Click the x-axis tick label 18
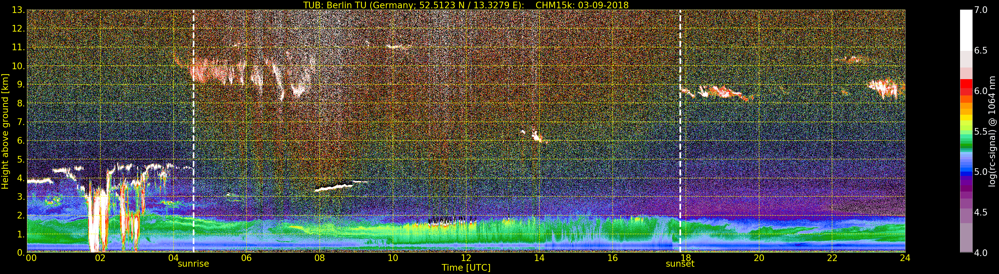999x274 pixels. coord(686,258)
